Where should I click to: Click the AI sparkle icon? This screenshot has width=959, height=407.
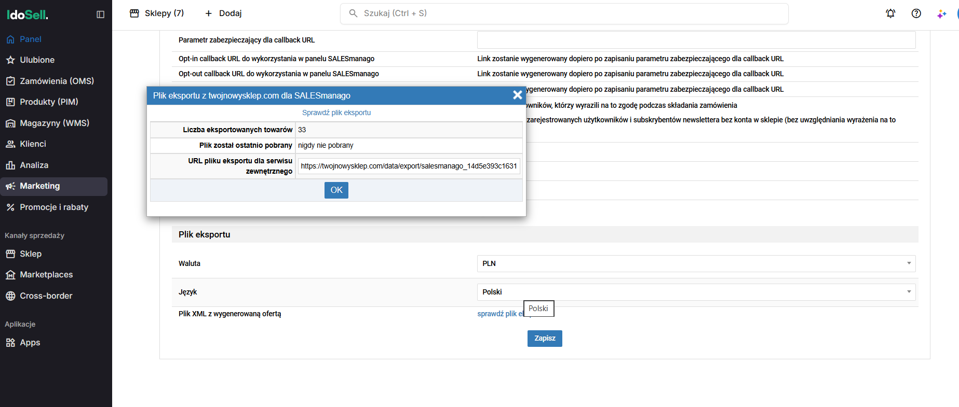pos(941,14)
